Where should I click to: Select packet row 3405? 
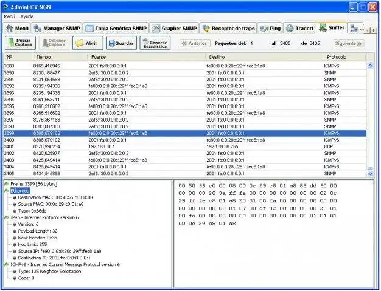[185, 174]
